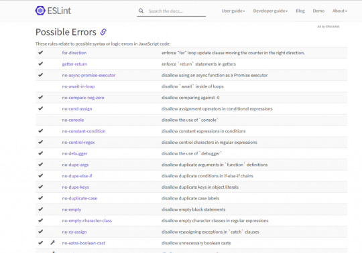Open the no-duplicate-case rule link
Viewport: 362px width, 253px height.
pos(79,198)
